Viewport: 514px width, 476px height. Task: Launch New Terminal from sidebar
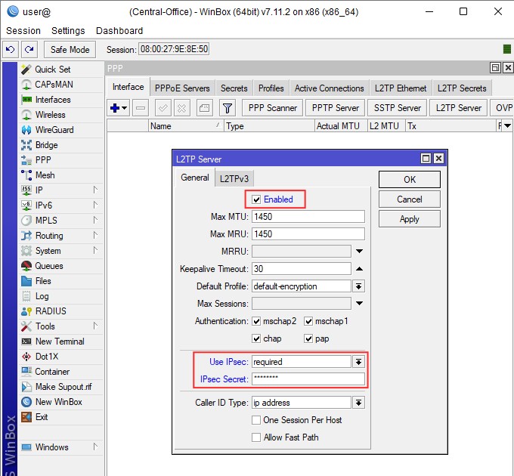(59, 342)
